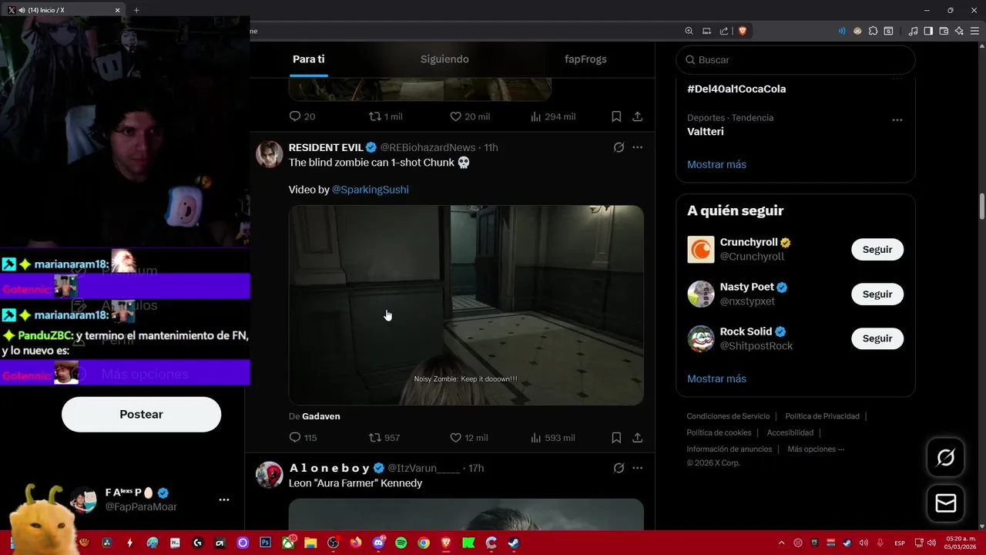Open the Gadaven video source link
Screen dimensions: 986x555
click(x=320, y=416)
